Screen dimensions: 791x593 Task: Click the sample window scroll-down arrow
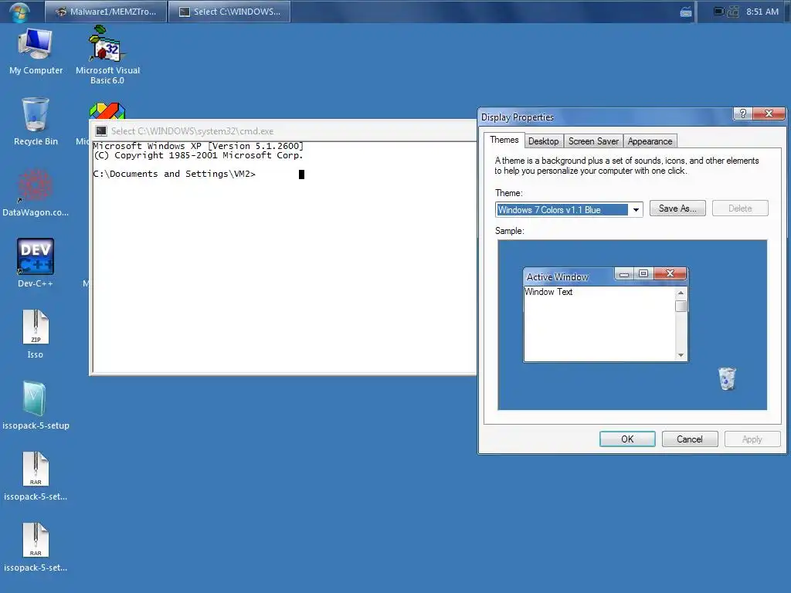(x=681, y=355)
